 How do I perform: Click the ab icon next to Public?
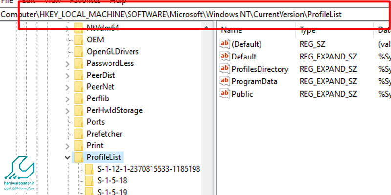click(x=225, y=94)
